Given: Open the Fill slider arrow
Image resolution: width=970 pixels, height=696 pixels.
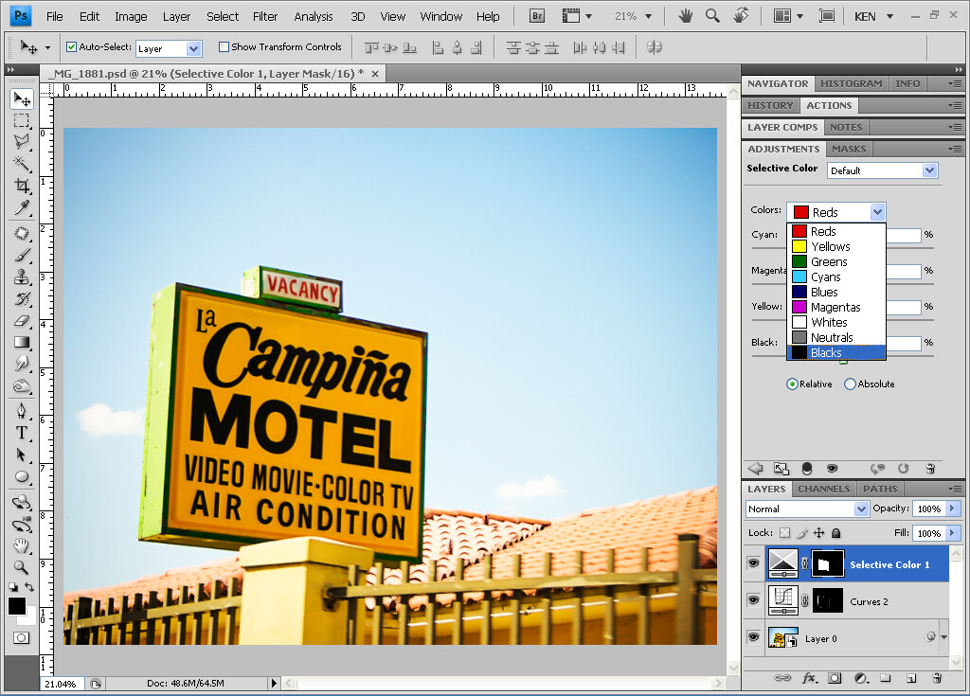Looking at the screenshot, I should [x=952, y=533].
